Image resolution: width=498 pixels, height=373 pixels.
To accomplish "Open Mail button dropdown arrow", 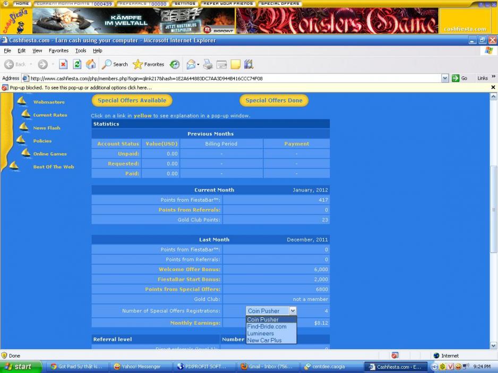I will pos(198,64).
